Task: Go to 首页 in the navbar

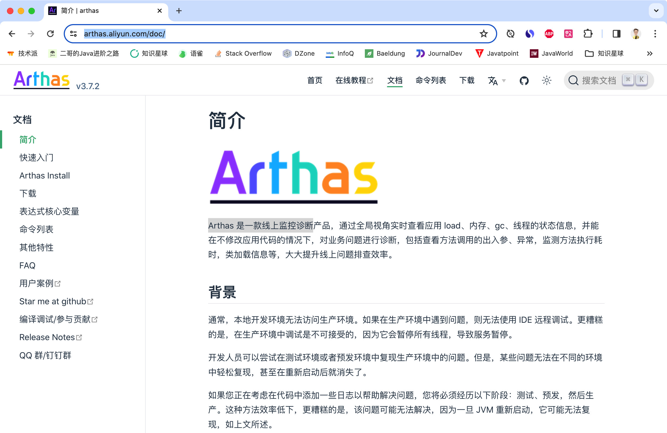Action: (x=314, y=81)
